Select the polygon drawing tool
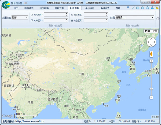Image resolution: width=161 pixels, height=125 pixels. (143, 8)
